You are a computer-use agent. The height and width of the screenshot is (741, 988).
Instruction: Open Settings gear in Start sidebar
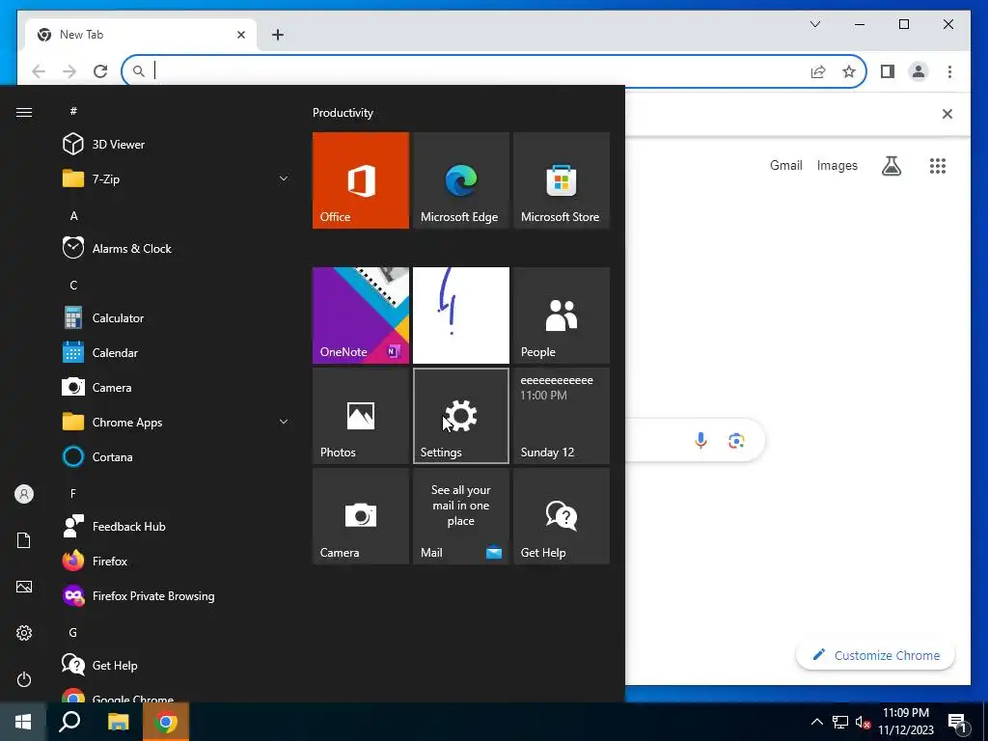pos(24,633)
